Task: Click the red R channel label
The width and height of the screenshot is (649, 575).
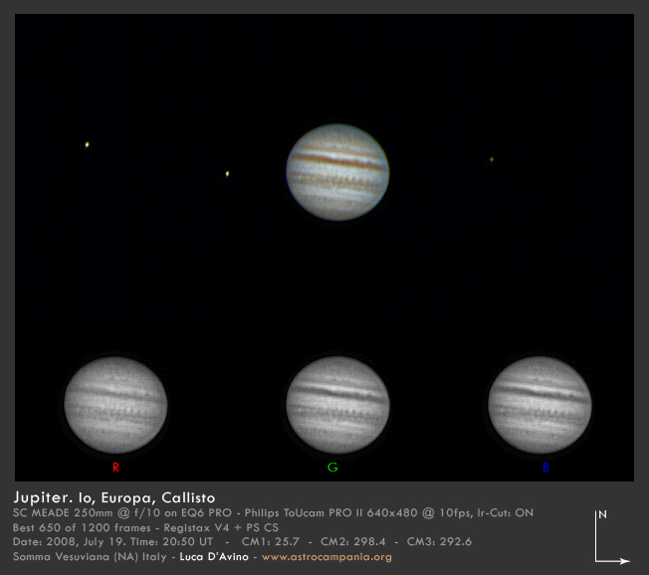Action: point(115,467)
